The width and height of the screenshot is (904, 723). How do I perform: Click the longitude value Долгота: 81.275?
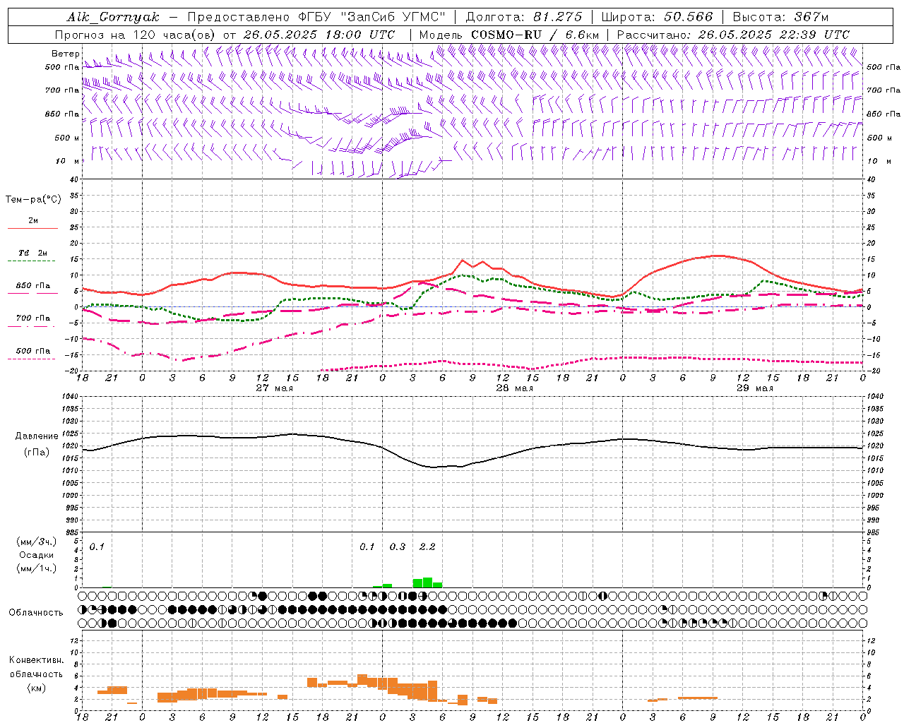click(524, 17)
